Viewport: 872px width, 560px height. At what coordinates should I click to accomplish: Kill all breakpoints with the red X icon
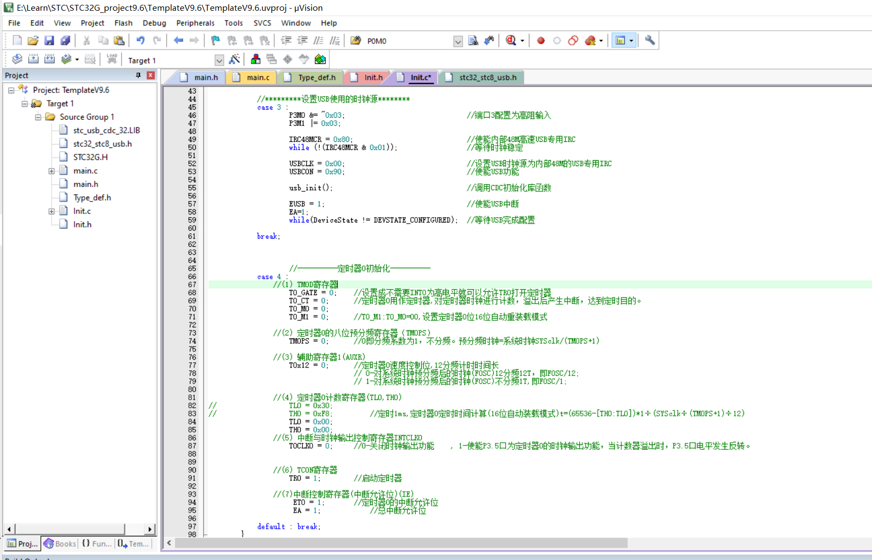coord(590,40)
